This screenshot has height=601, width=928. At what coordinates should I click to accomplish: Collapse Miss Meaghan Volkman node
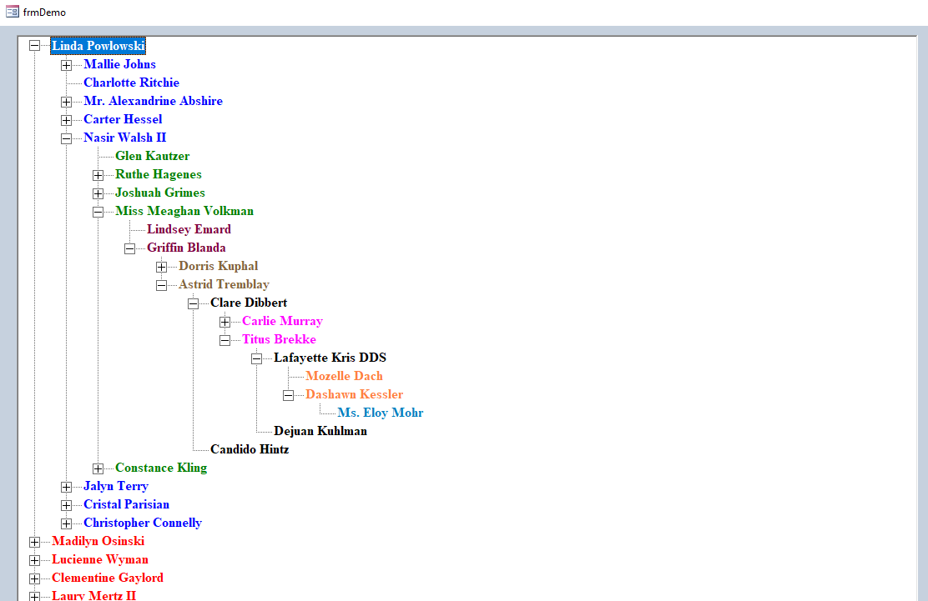point(98,212)
